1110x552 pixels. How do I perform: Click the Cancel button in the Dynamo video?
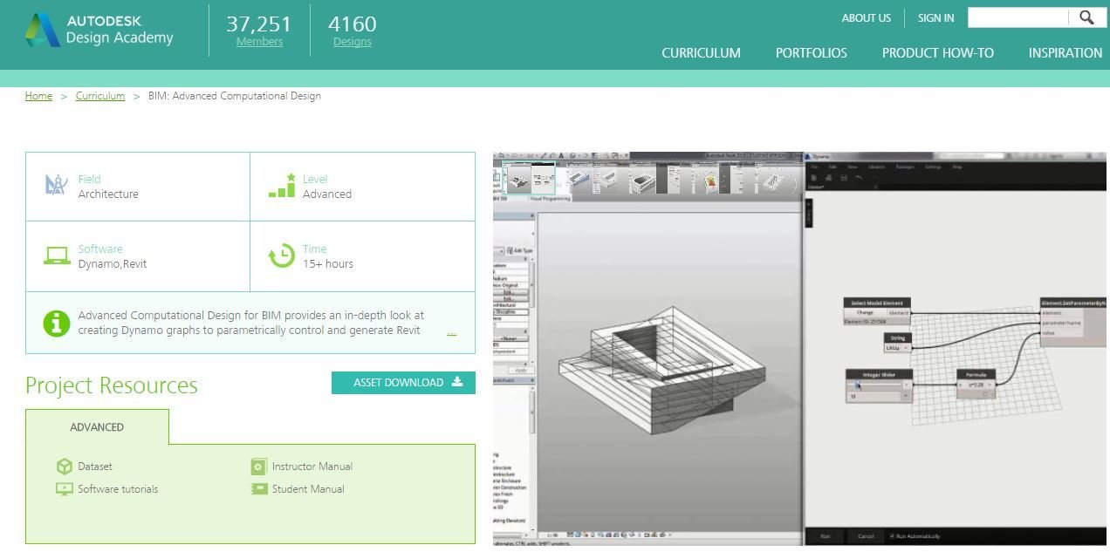pyautogui.click(x=866, y=536)
